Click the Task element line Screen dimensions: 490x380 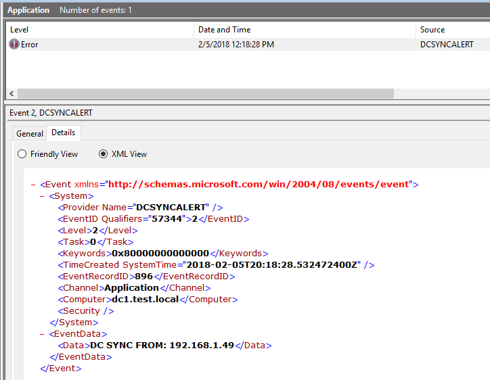tap(95, 242)
